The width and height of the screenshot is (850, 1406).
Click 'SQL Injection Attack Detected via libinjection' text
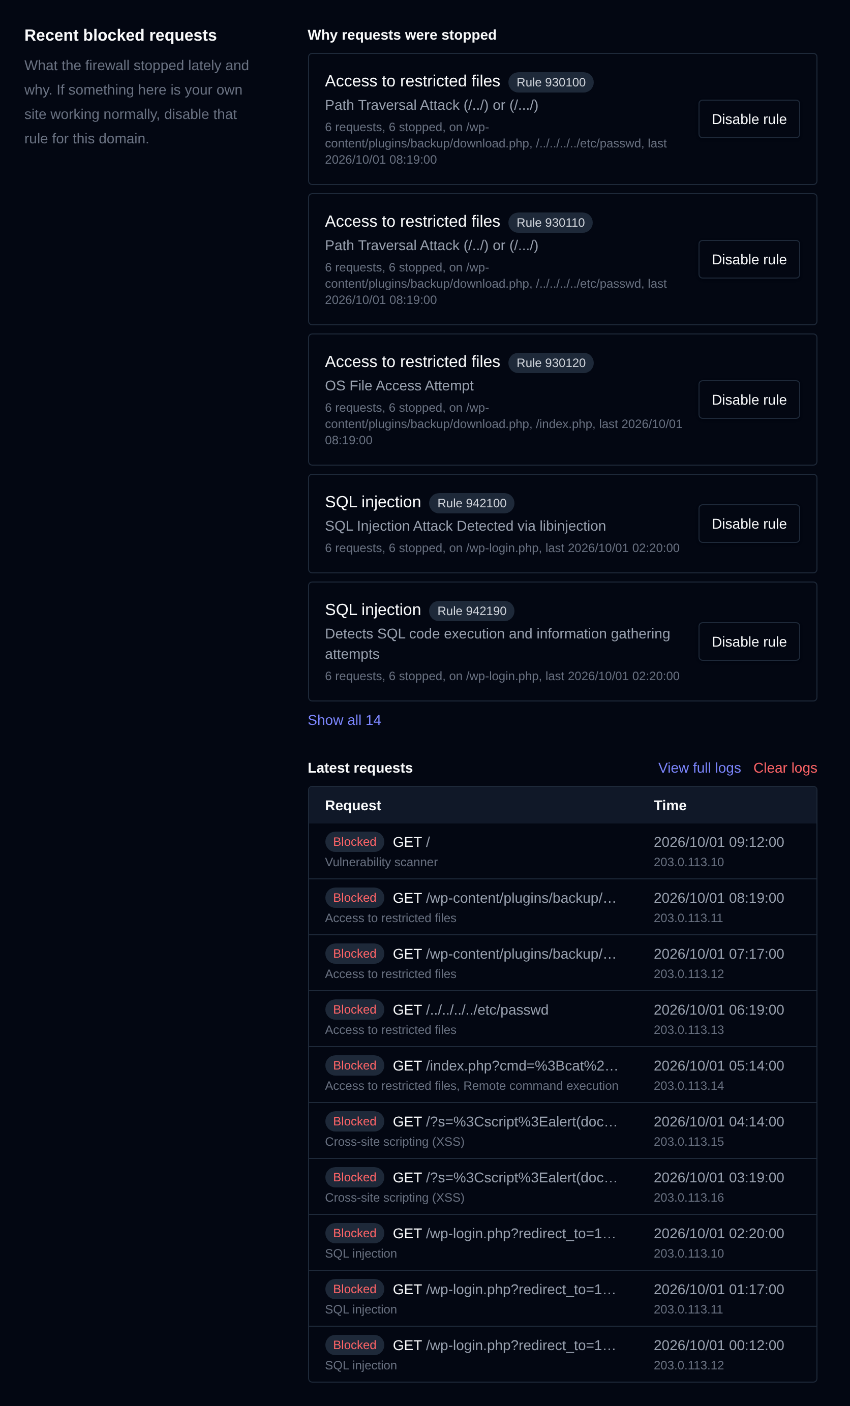[x=465, y=526]
